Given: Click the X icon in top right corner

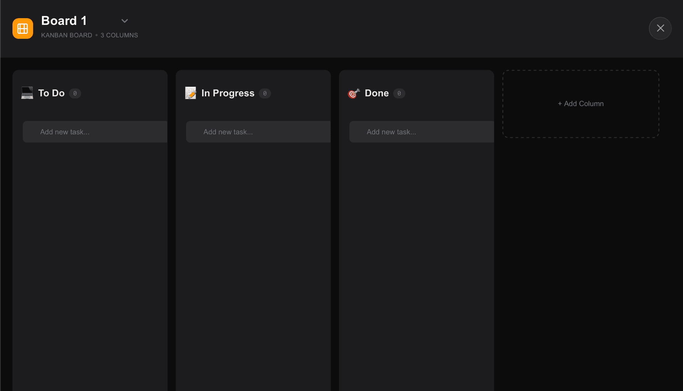Looking at the screenshot, I should pyautogui.click(x=660, y=28).
